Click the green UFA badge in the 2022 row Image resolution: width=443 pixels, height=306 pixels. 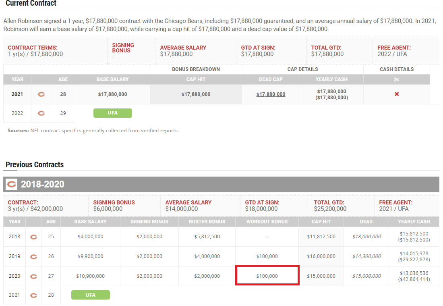click(112, 113)
